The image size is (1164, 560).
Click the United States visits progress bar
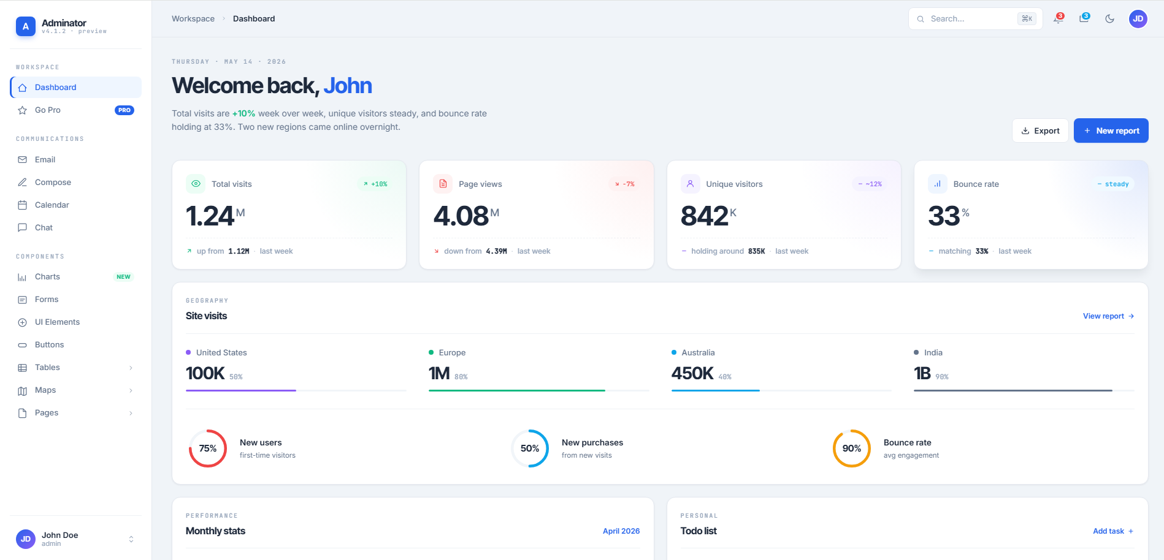[x=296, y=390]
